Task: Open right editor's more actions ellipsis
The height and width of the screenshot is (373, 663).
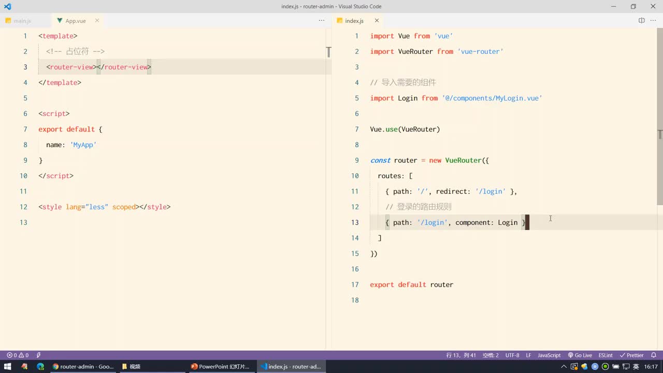Action: tap(654, 21)
